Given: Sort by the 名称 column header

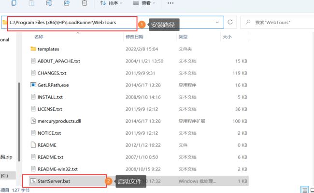Looking at the screenshot, I should (x=39, y=37).
